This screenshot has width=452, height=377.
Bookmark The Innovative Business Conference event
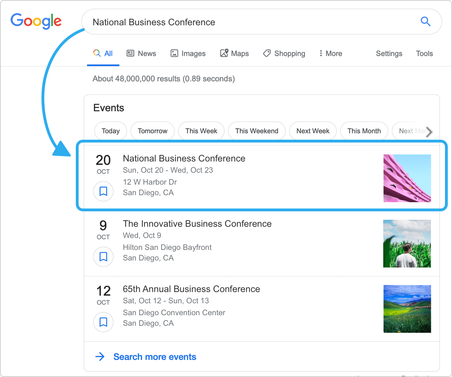coord(103,257)
